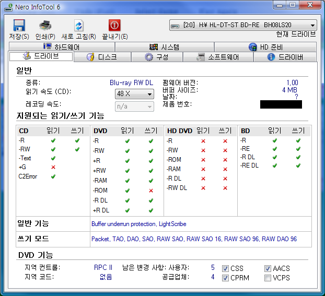Click the 4 MB buffer size value

[x=289, y=90]
